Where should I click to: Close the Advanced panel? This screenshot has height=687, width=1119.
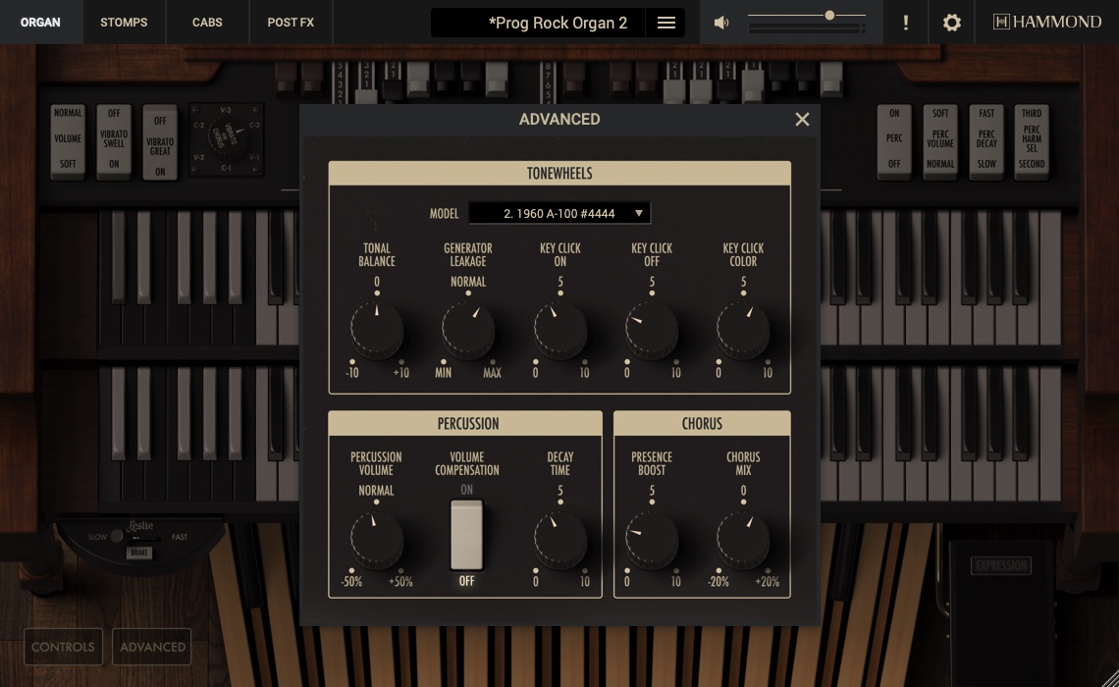[802, 119]
